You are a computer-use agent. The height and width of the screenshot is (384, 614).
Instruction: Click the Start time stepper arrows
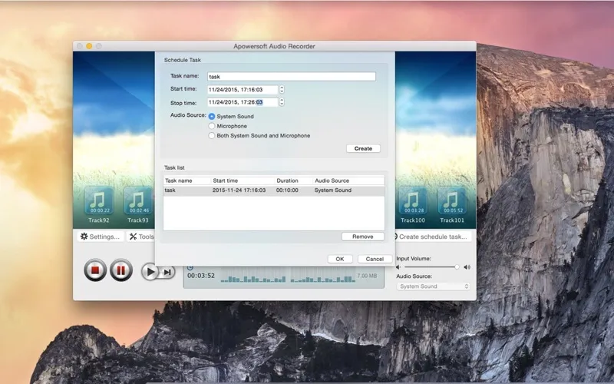(x=282, y=90)
